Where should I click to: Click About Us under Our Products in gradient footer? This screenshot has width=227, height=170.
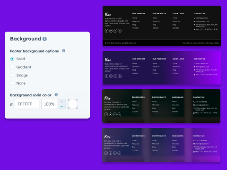click(x=156, y=67)
